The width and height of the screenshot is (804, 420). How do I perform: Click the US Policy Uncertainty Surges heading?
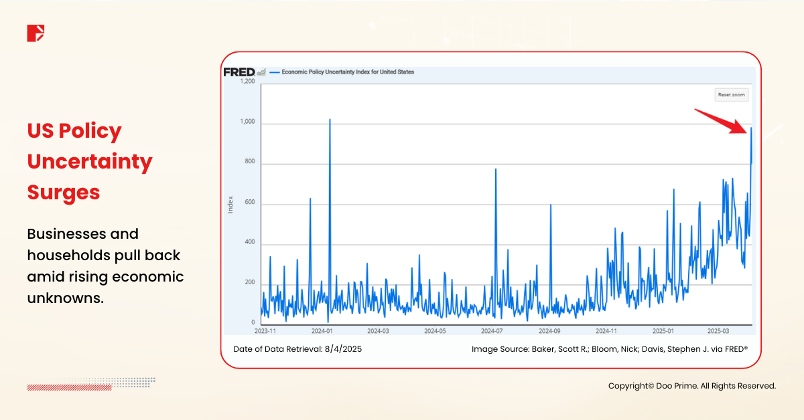90,162
